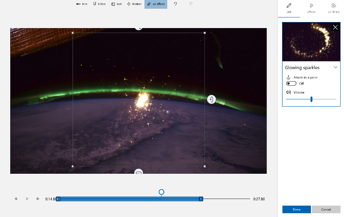Switch to the Effects tab
The height and width of the screenshot is (217, 344).
click(311, 8)
